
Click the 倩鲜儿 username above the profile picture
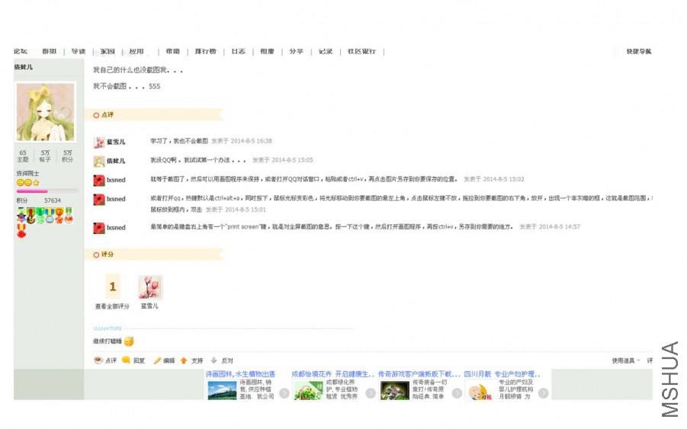coord(24,68)
